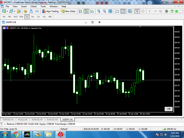Open the Window menu
The image size is (184, 138).
click(x=54, y=6)
